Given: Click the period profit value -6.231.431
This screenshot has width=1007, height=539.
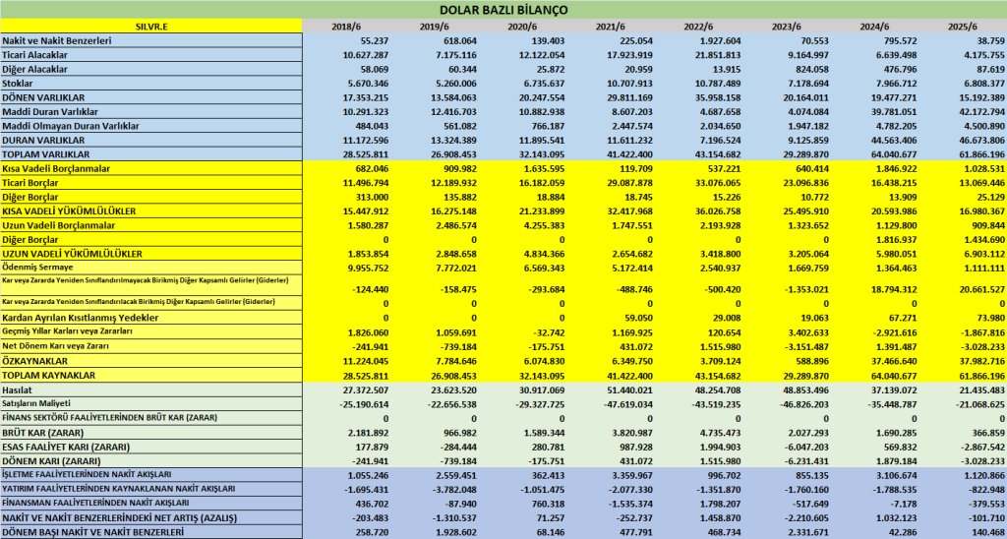Looking at the screenshot, I should point(804,460).
